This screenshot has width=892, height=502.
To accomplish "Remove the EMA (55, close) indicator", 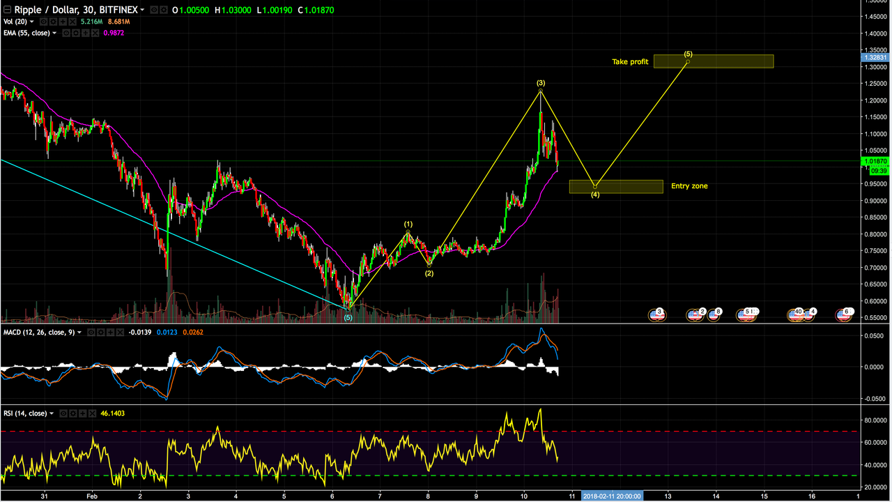I will [95, 33].
